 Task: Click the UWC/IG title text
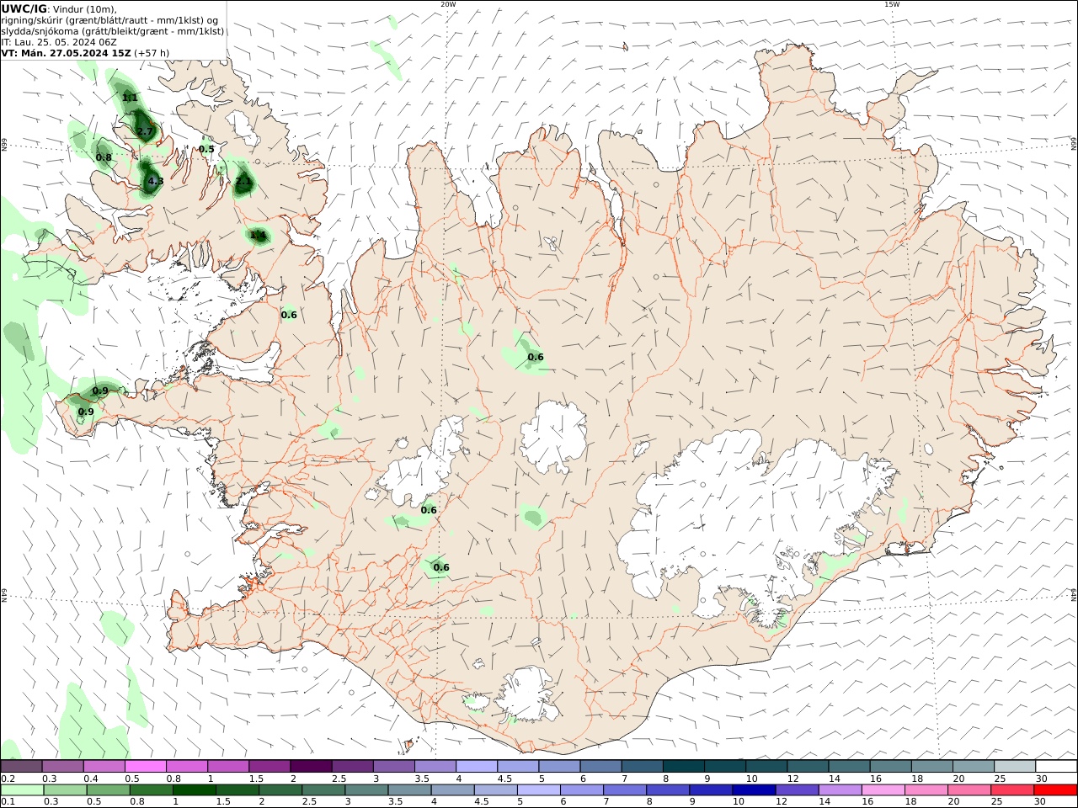(x=24, y=8)
